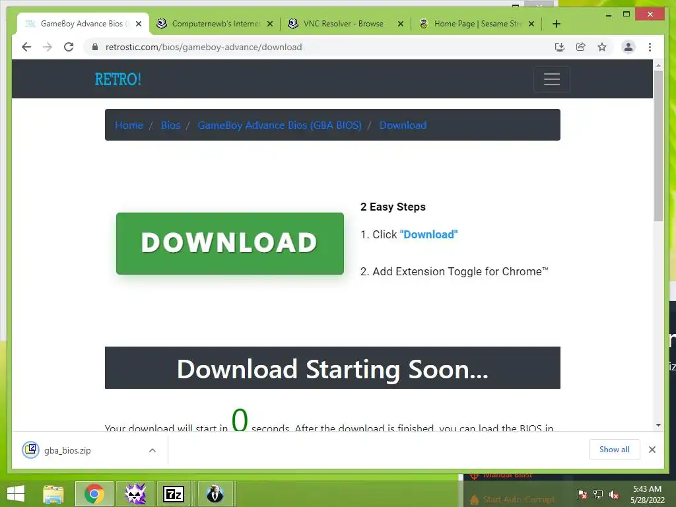Click the Chrome taskbar icon
The width and height of the screenshot is (676, 507).
tap(94, 494)
